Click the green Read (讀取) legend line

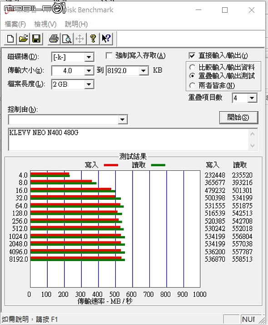tap(158, 165)
